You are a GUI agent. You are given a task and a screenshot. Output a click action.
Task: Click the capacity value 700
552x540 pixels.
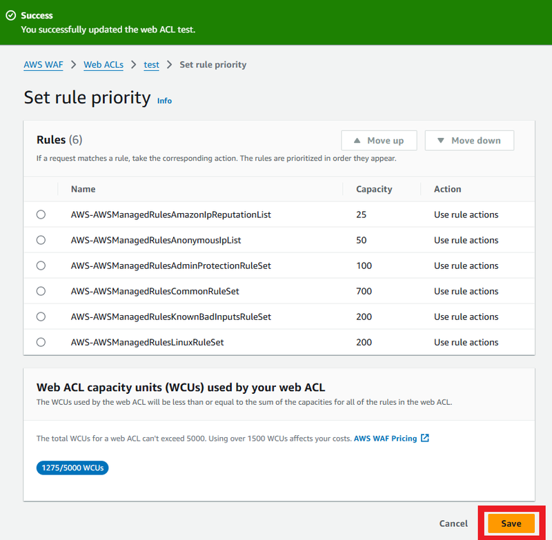(x=364, y=291)
